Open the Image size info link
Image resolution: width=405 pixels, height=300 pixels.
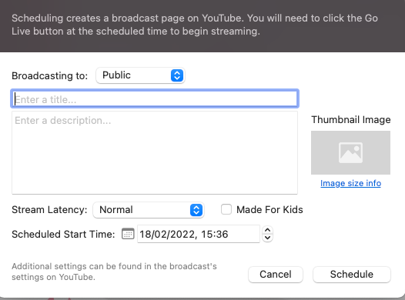[350, 183]
